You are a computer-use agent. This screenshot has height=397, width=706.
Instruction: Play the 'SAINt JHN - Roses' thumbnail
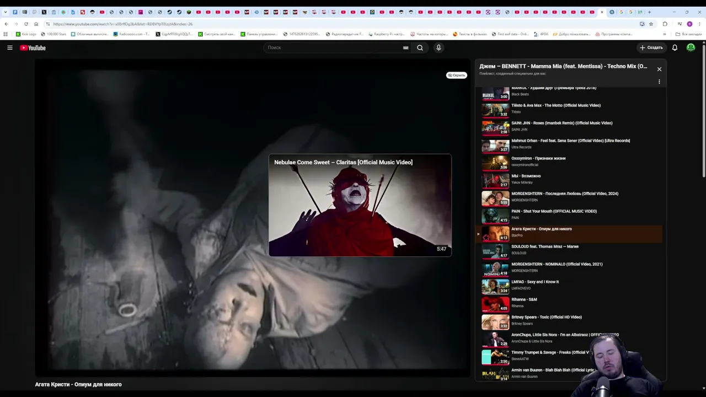(495, 127)
